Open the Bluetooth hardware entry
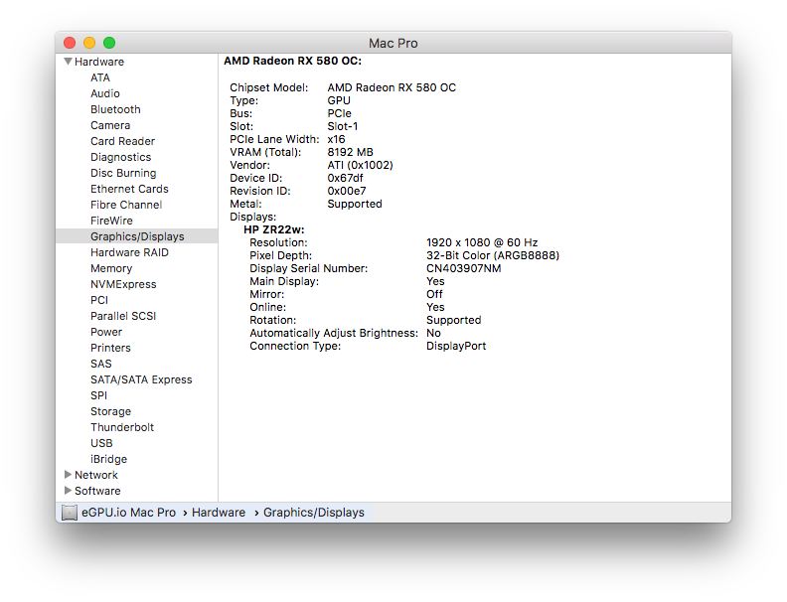787x602 pixels. coord(115,109)
